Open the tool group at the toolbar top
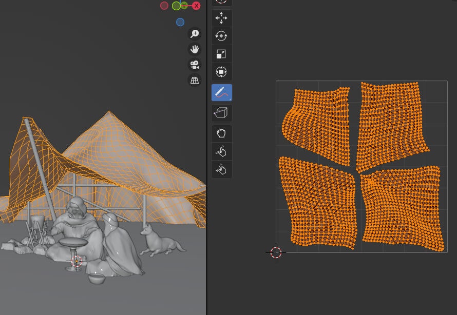Viewport: 457px width, 315px height. click(221, 2)
